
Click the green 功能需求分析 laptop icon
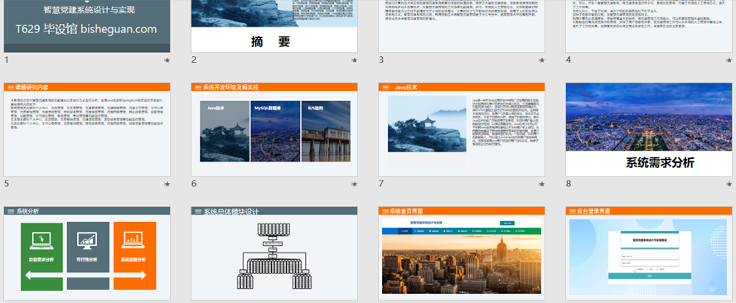coord(41,241)
